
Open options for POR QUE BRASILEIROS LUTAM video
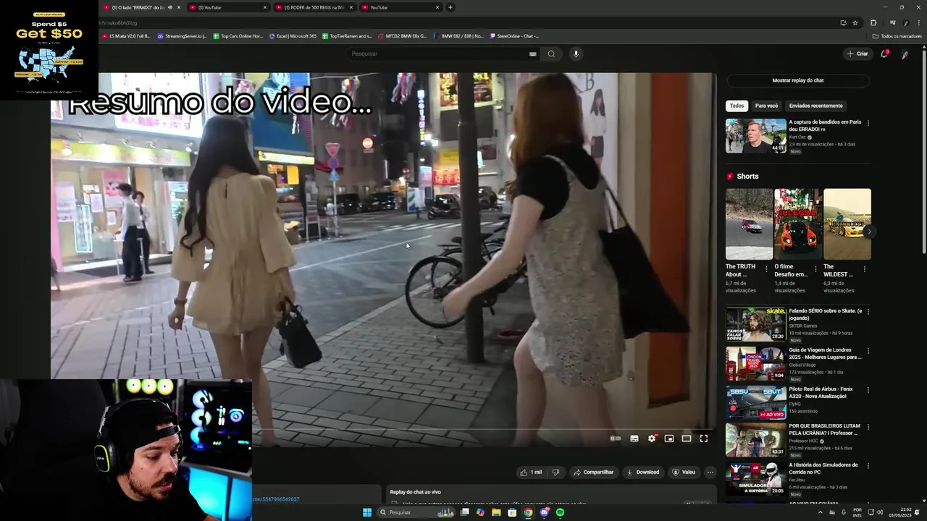(868, 427)
